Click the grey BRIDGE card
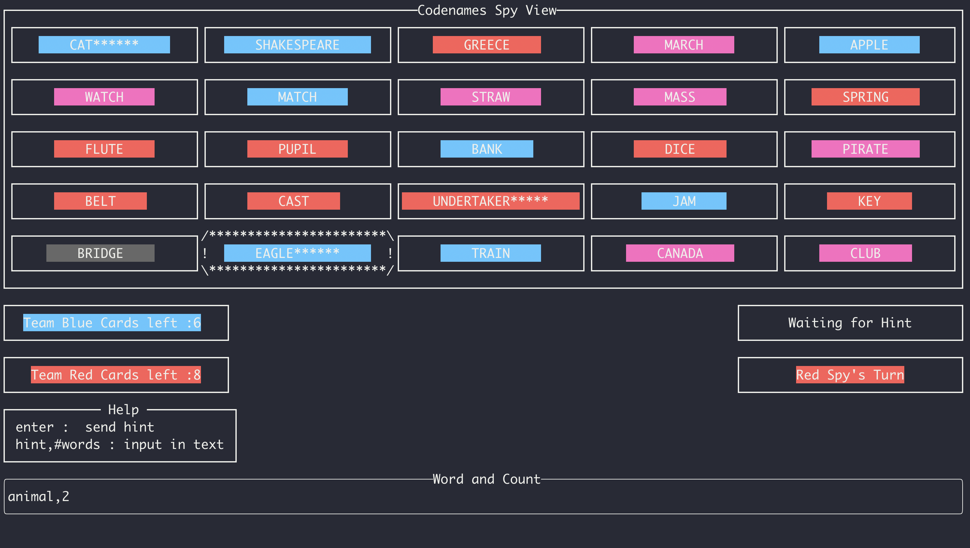970x548 pixels. (x=104, y=253)
